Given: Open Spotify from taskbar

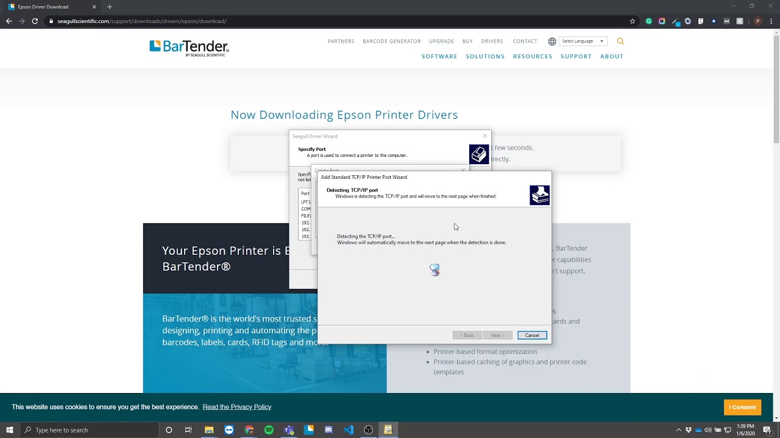Looking at the screenshot, I should [x=269, y=430].
